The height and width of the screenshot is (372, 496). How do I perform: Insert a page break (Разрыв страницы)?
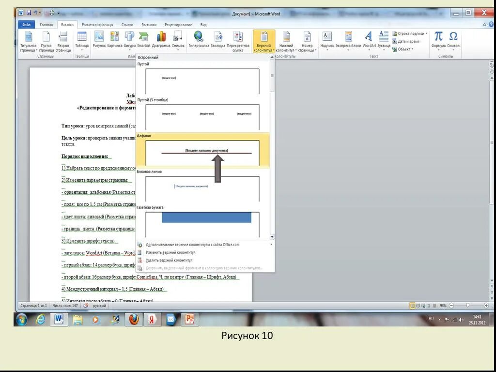point(63,42)
